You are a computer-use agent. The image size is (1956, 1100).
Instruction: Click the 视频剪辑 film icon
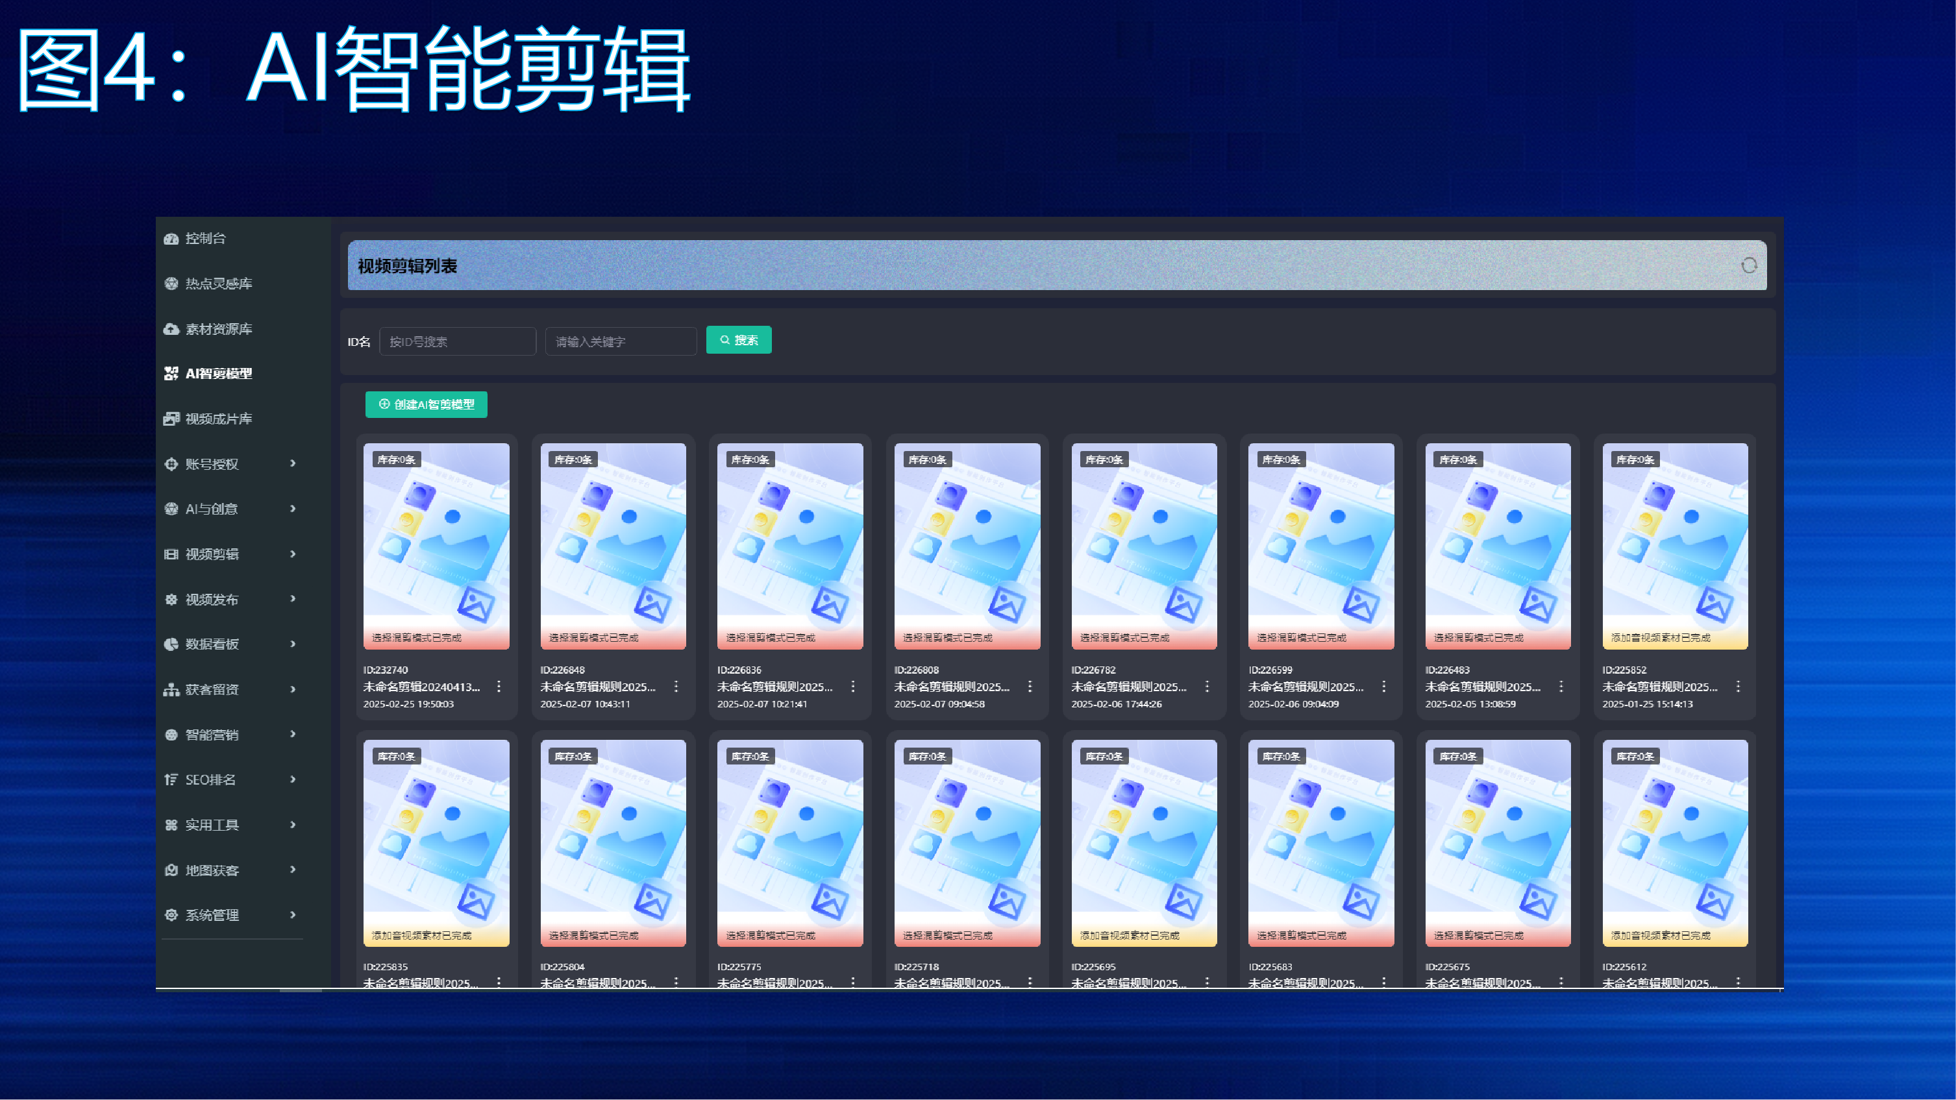tap(171, 554)
